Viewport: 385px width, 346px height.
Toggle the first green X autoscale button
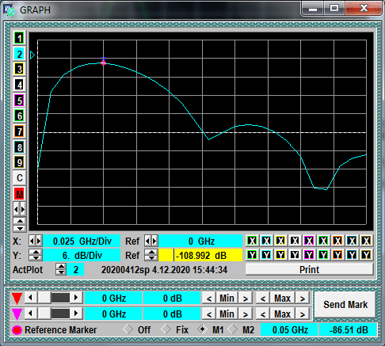[x=252, y=241]
